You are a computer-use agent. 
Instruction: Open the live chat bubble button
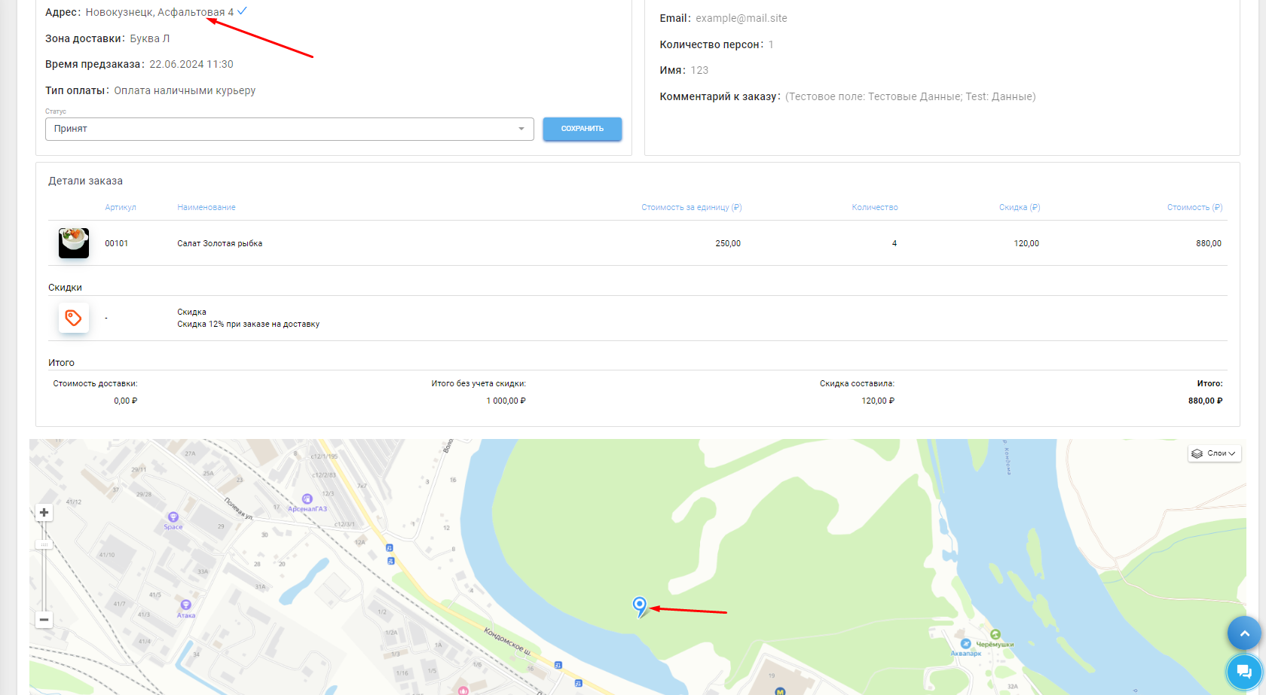1244,671
